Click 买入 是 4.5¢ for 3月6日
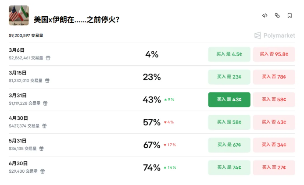 [x=229, y=54]
